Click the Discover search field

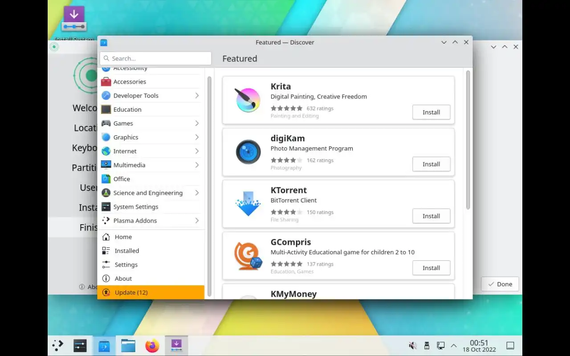(x=155, y=58)
